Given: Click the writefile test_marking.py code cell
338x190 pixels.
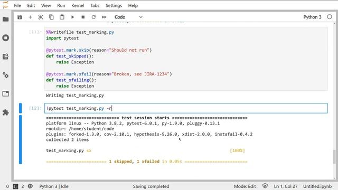Looking at the screenshot, I should 186,59.
